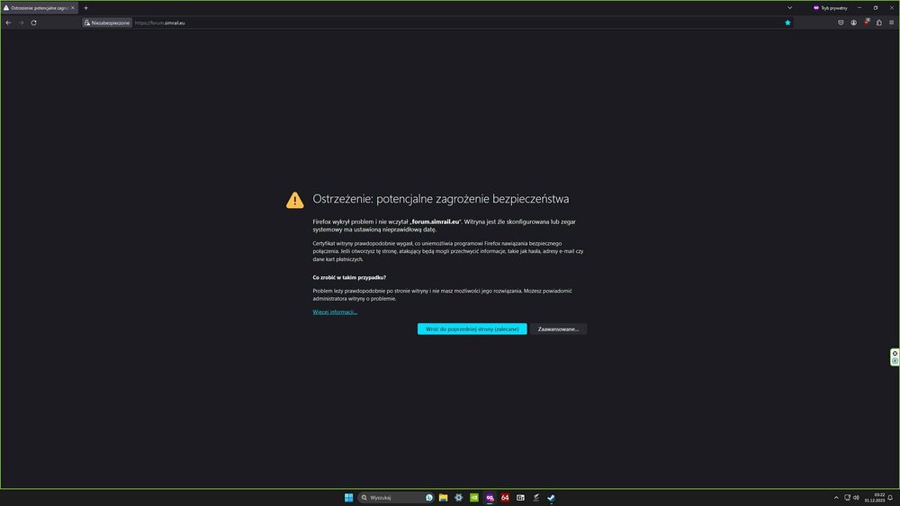Open the Gigabyte eagle icon in the taskbar
The image size is (900, 506).
[x=536, y=497]
